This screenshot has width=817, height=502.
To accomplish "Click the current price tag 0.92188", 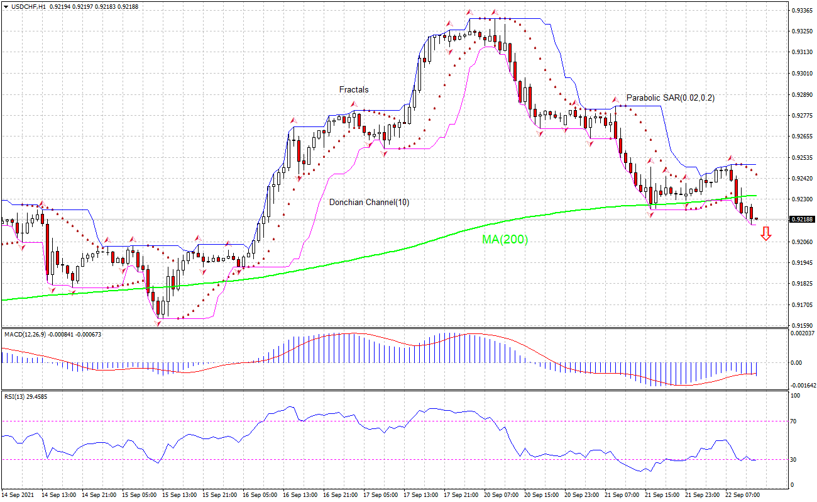I will click(x=801, y=219).
